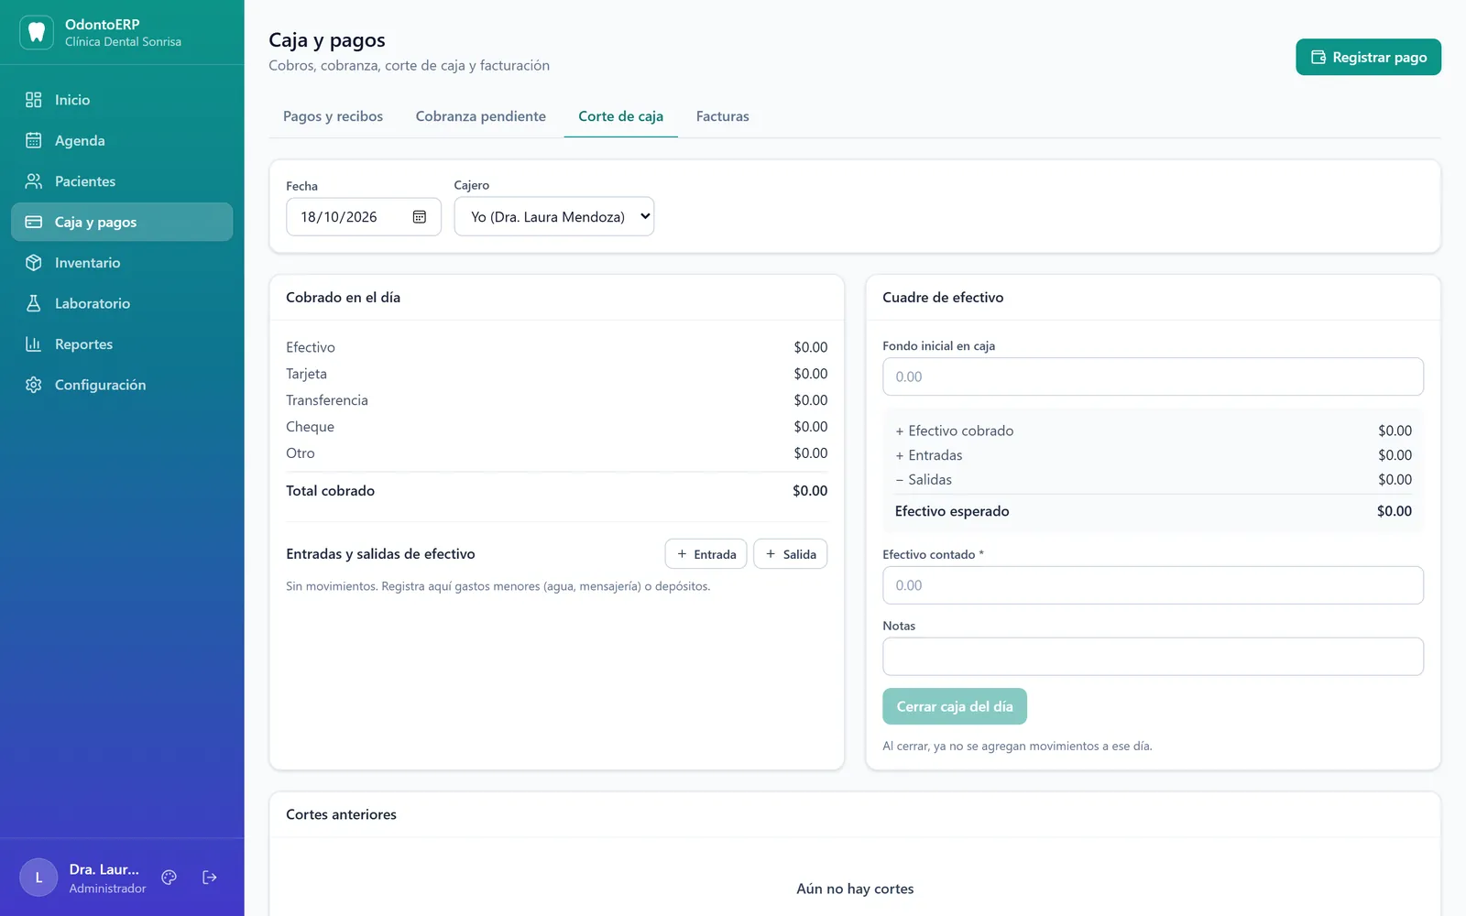This screenshot has height=916, width=1466.
Task: Click the Tarjeta row label
Action: pos(306,374)
